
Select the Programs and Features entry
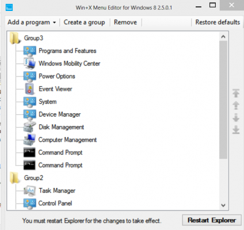[x=67, y=51]
